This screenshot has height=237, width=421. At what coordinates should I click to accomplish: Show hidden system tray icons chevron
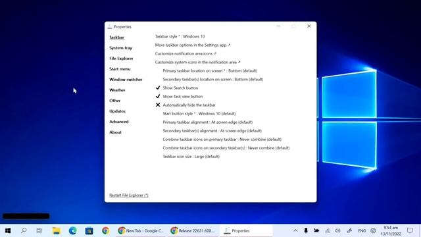coord(295,230)
